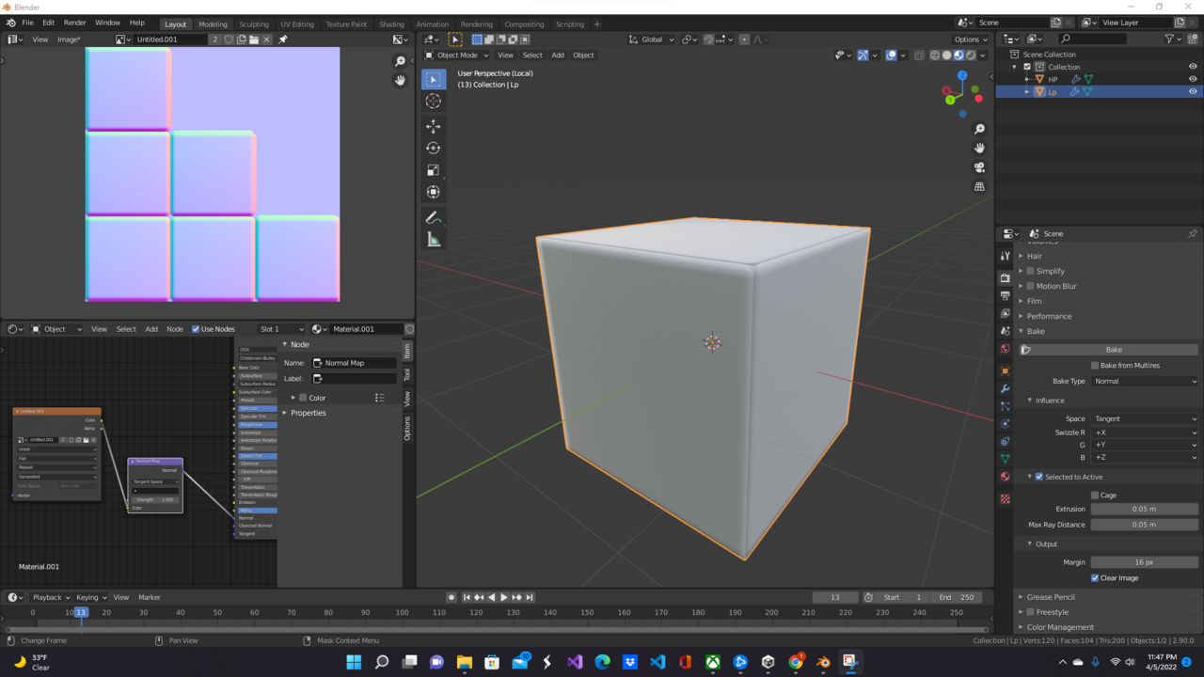Select the Scale tool
The height and width of the screenshot is (677, 1204).
433,170
